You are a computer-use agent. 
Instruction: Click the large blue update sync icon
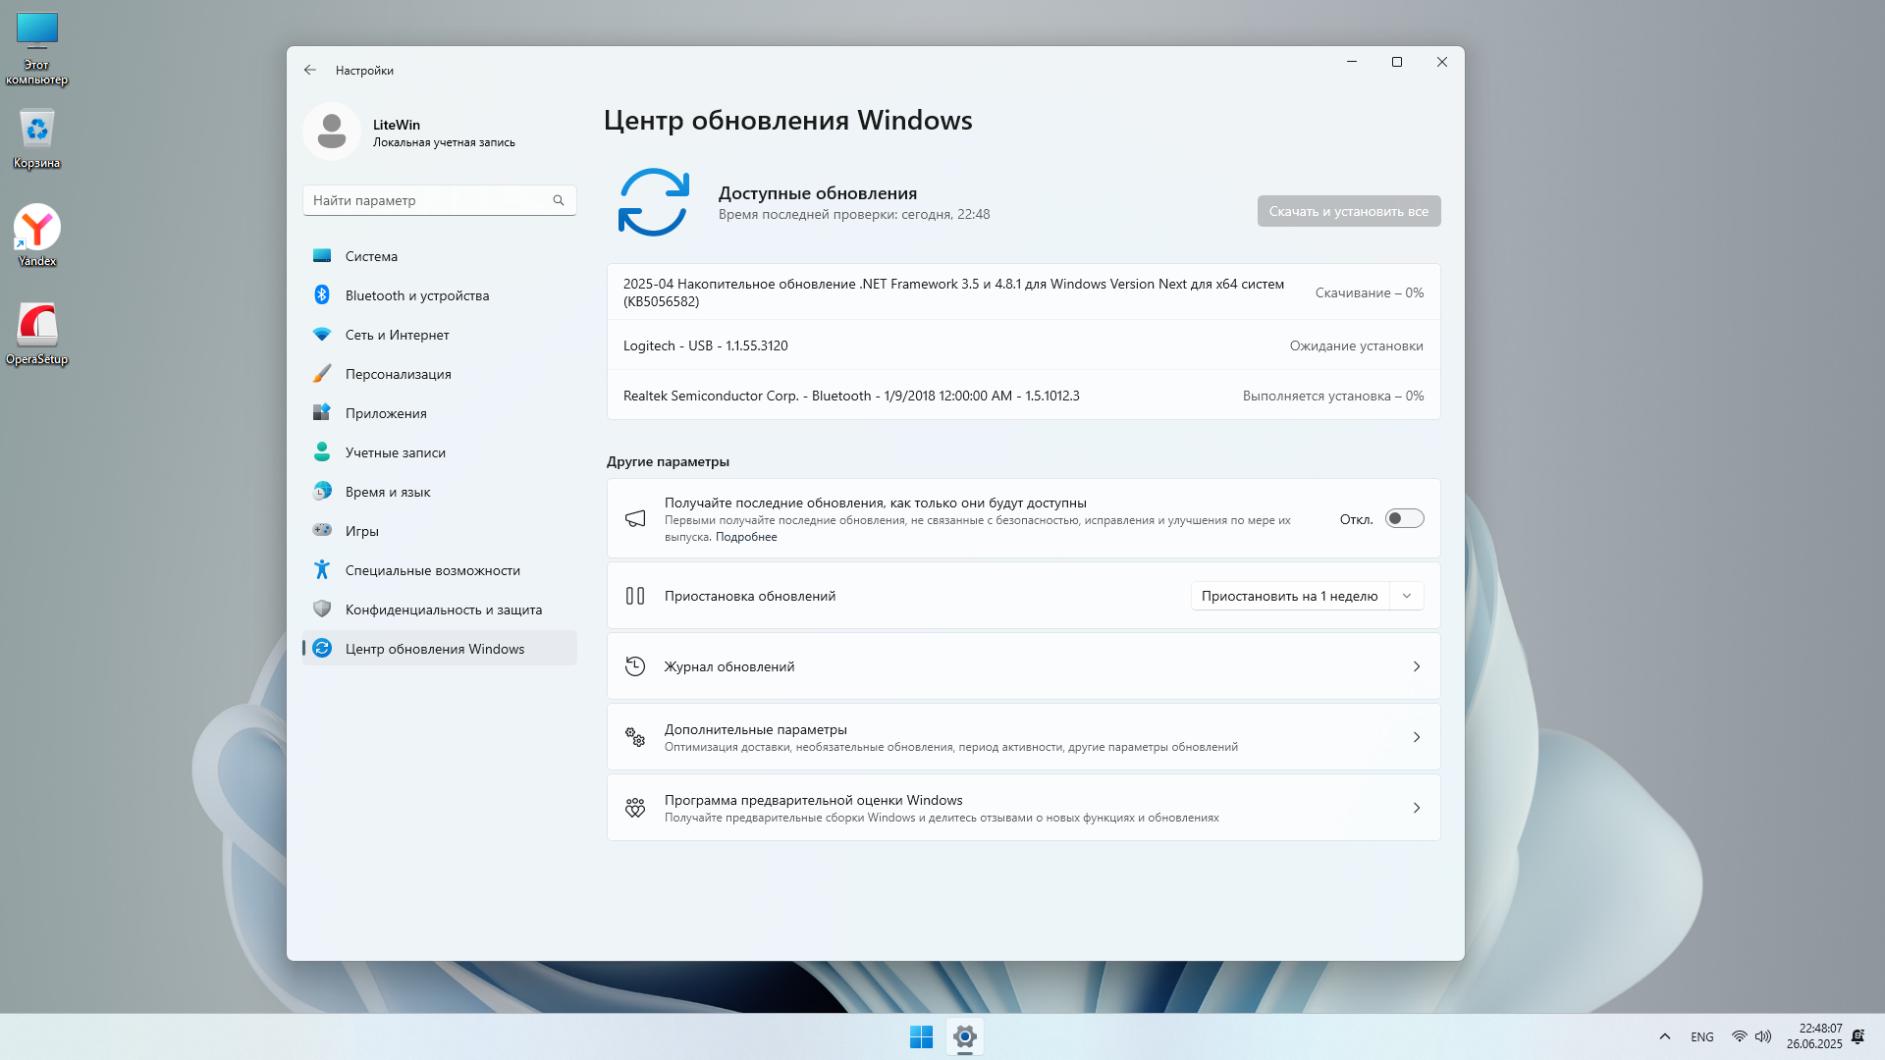[653, 202]
